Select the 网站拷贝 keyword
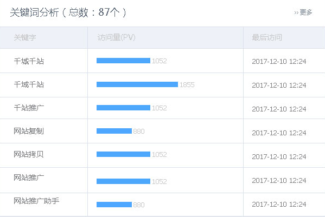This screenshot has height=217, width=325. click(29, 154)
